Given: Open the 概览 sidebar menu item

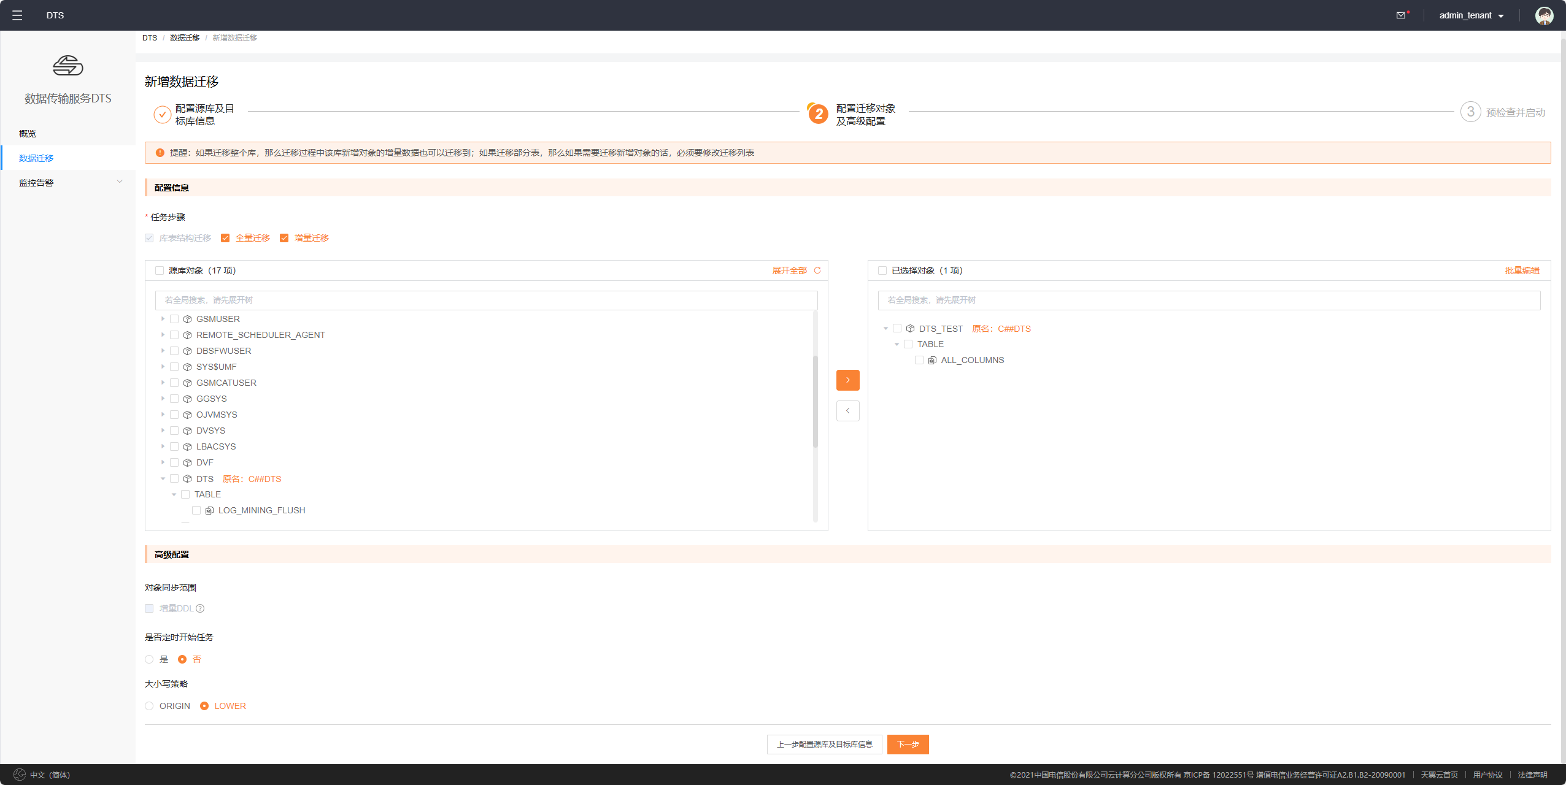Looking at the screenshot, I should coord(28,134).
